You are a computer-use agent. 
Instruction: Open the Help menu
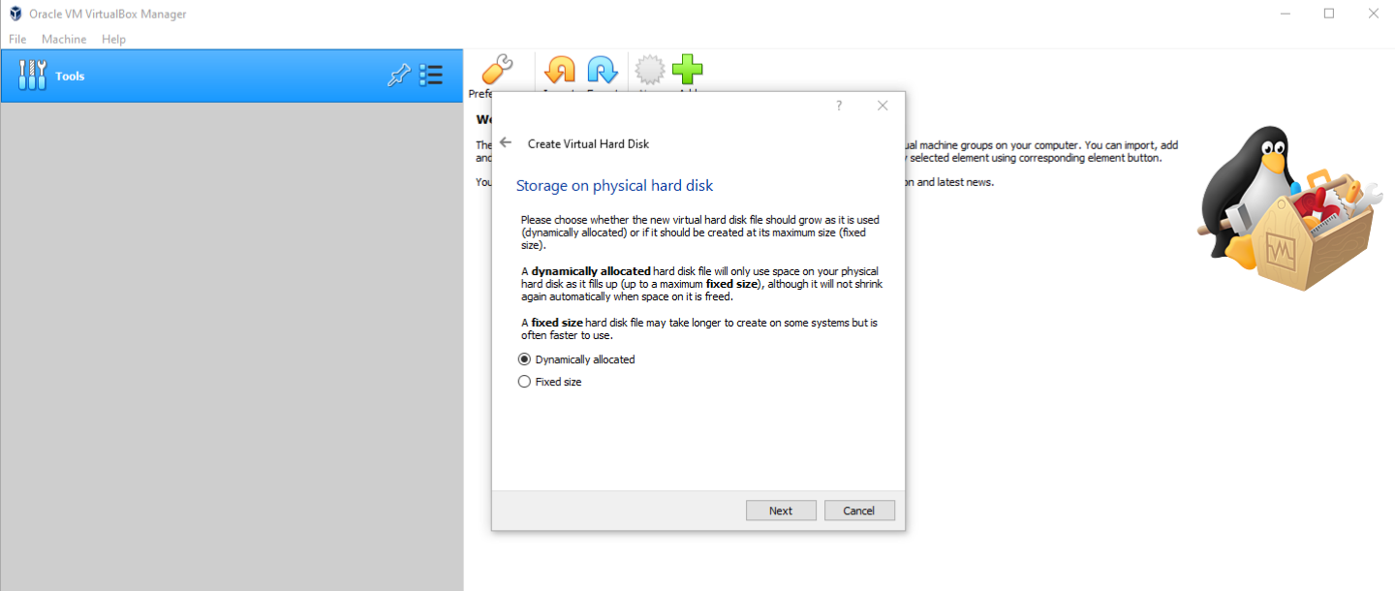(114, 39)
